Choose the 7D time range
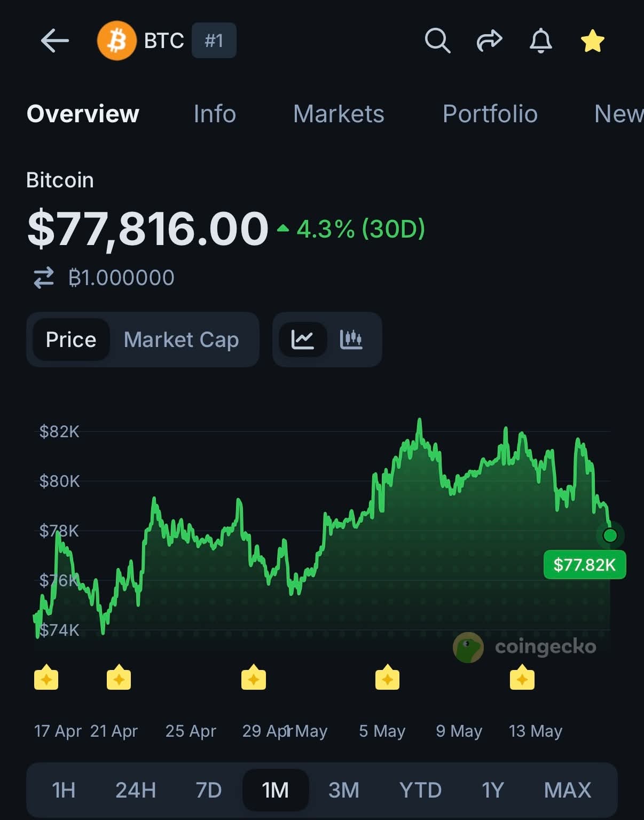644x820 pixels. [209, 790]
